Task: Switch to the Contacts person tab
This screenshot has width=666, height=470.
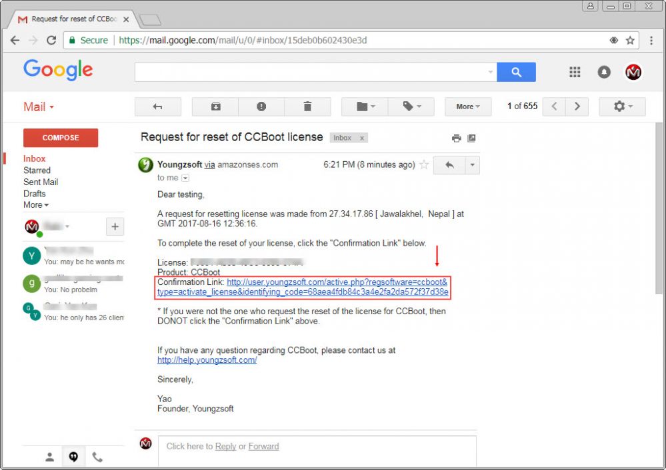Action: click(x=50, y=457)
